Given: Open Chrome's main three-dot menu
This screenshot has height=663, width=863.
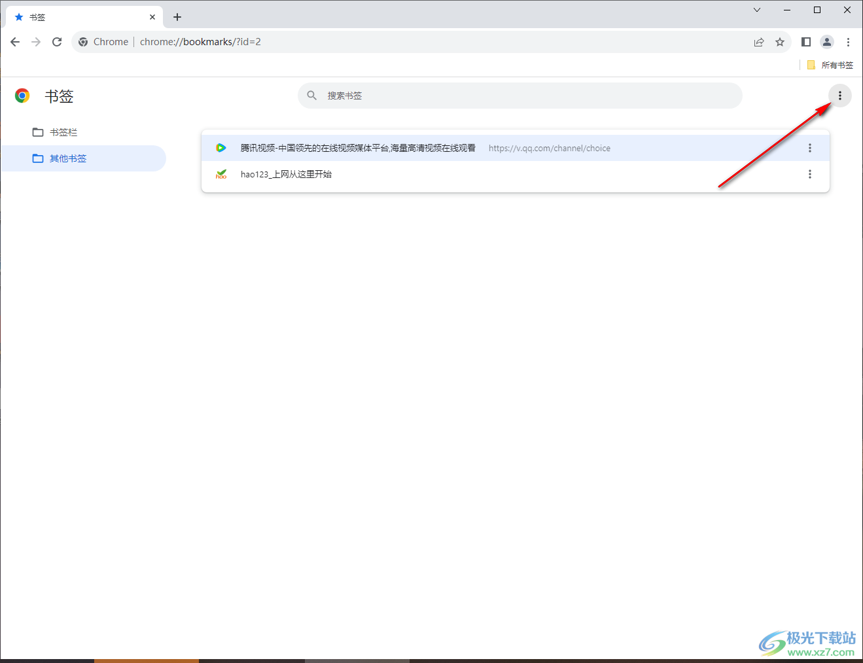Looking at the screenshot, I should pos(848,42).
